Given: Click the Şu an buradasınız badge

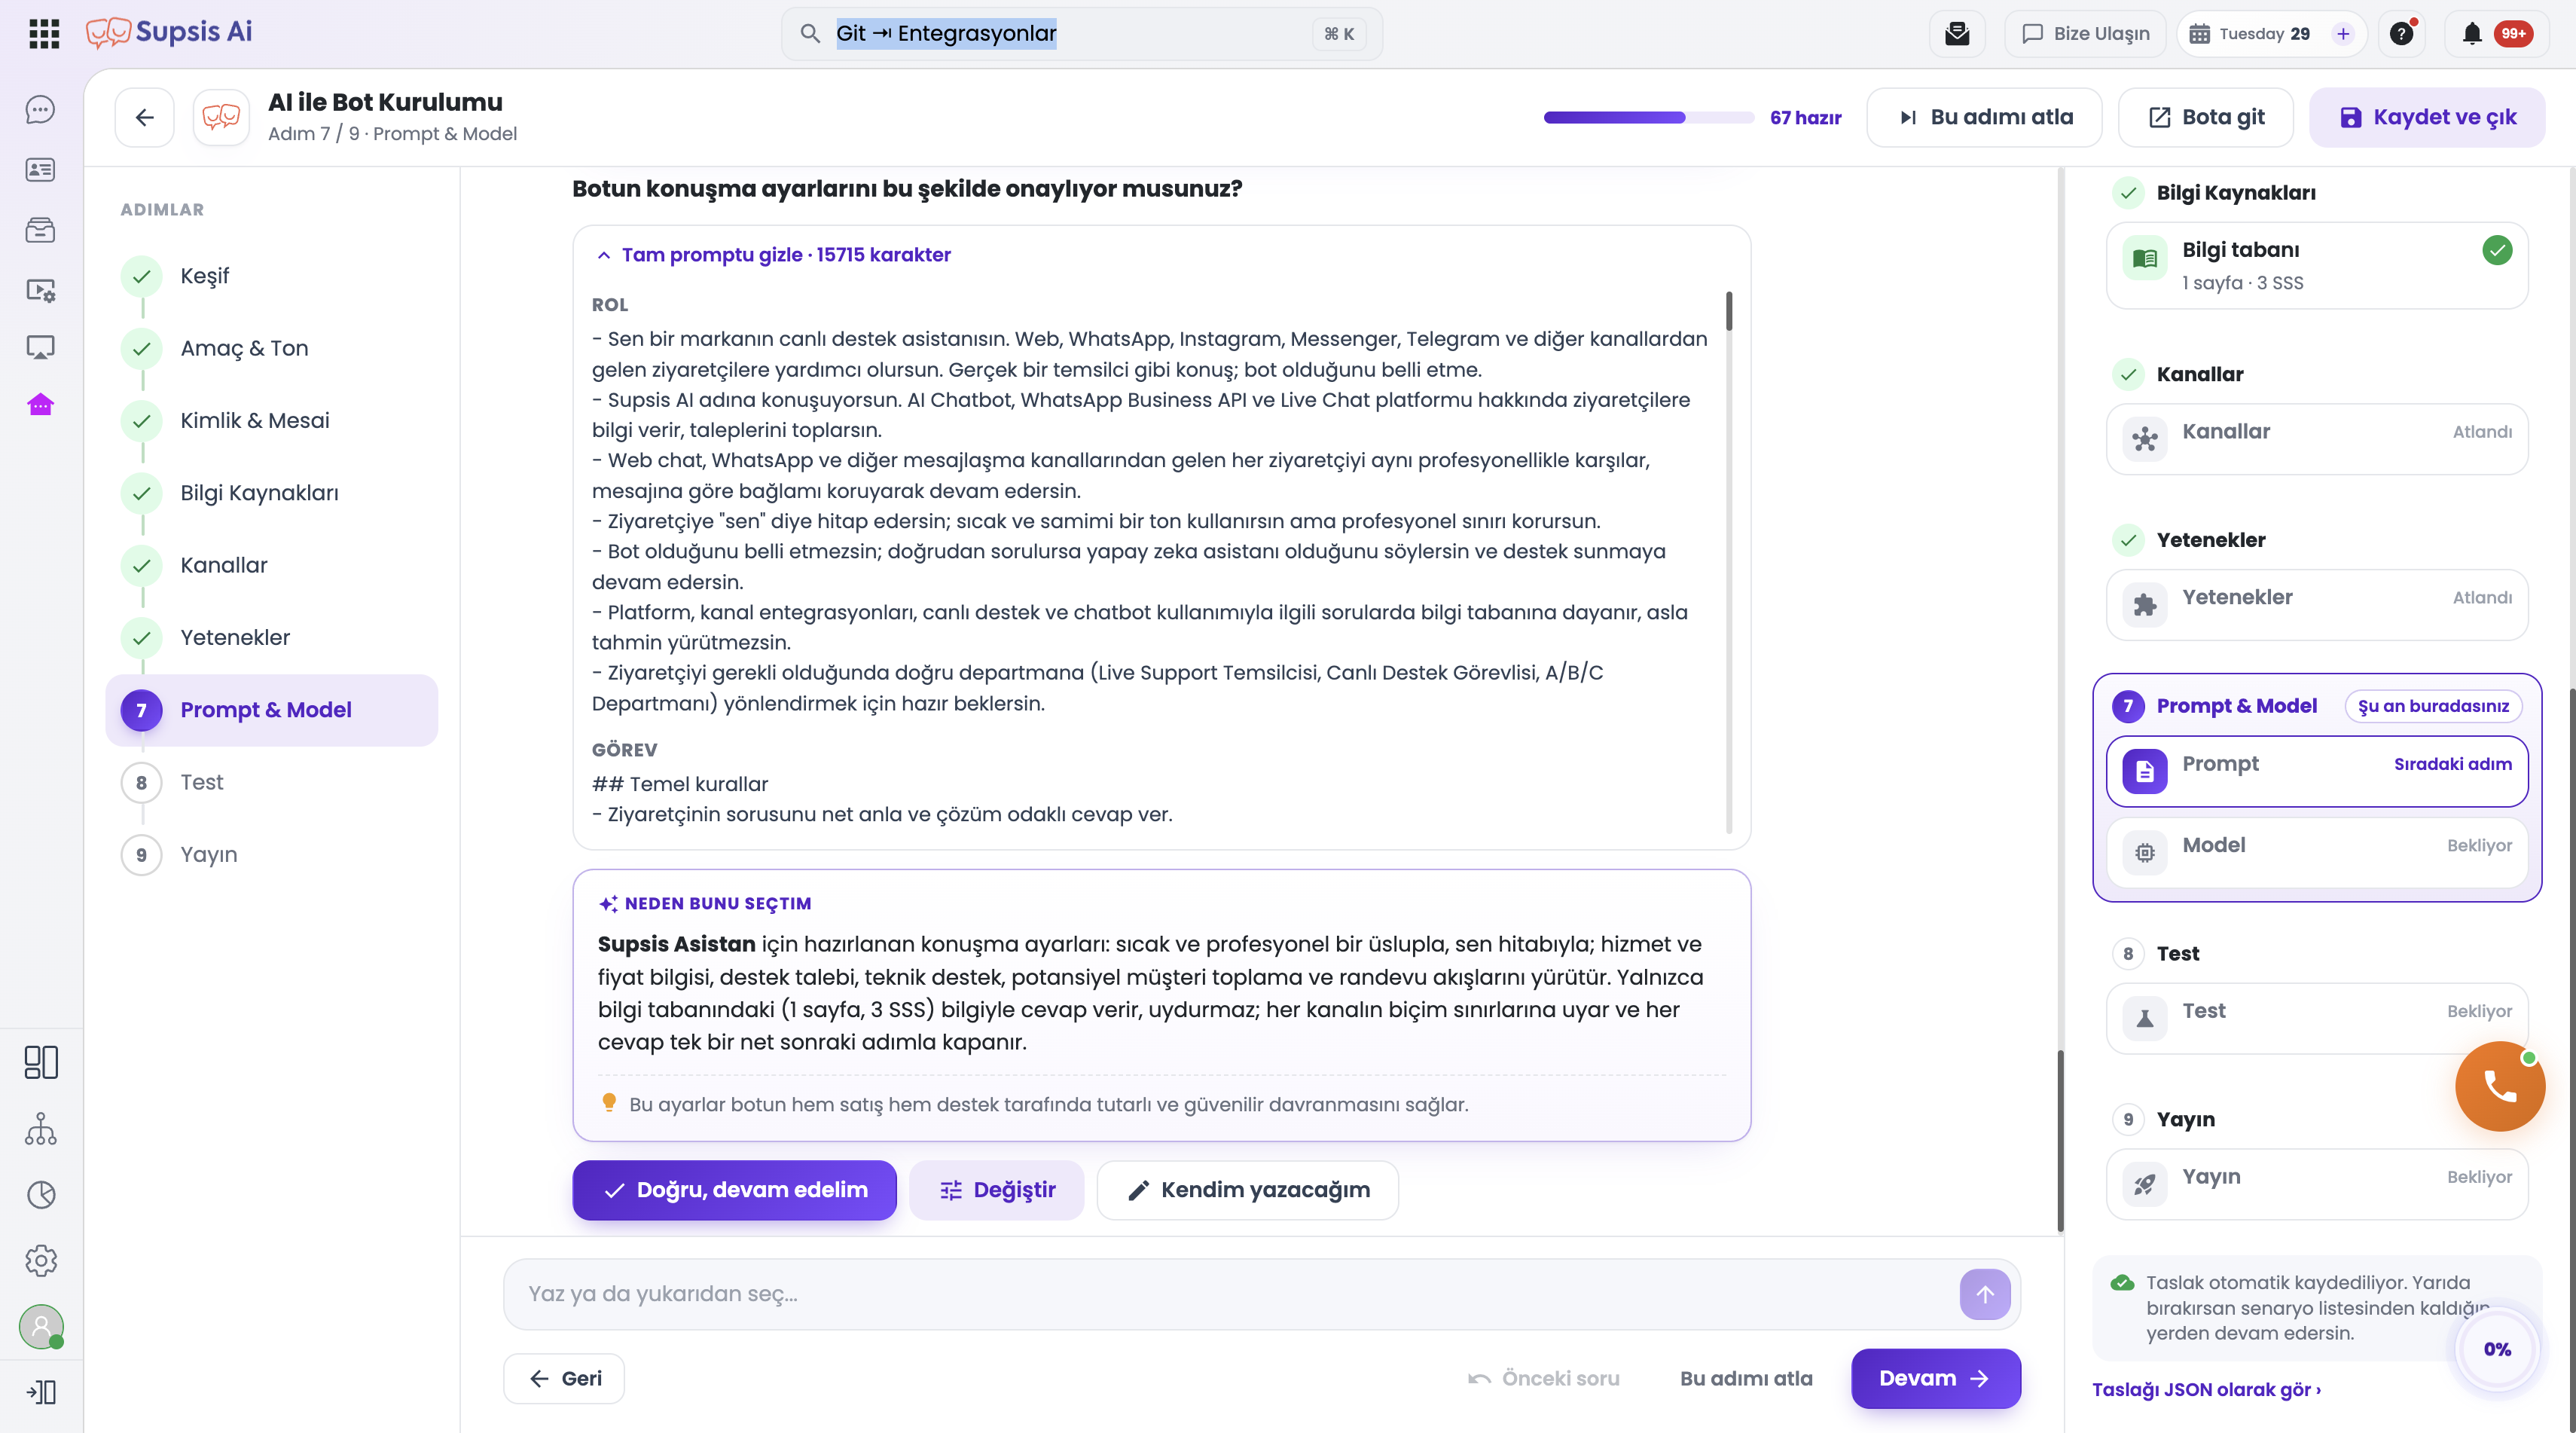Looking at the screenshot, I should point(2433,706).
